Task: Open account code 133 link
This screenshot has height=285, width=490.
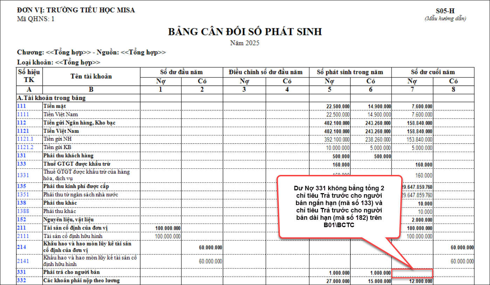Action: point(21,164)
